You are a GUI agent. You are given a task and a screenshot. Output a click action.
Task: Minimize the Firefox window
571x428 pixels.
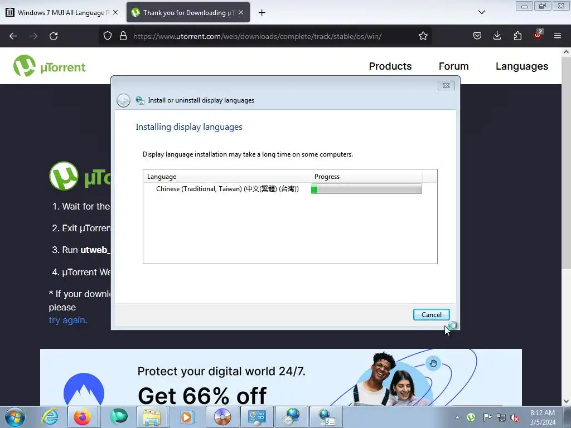[x=524, y=6]
